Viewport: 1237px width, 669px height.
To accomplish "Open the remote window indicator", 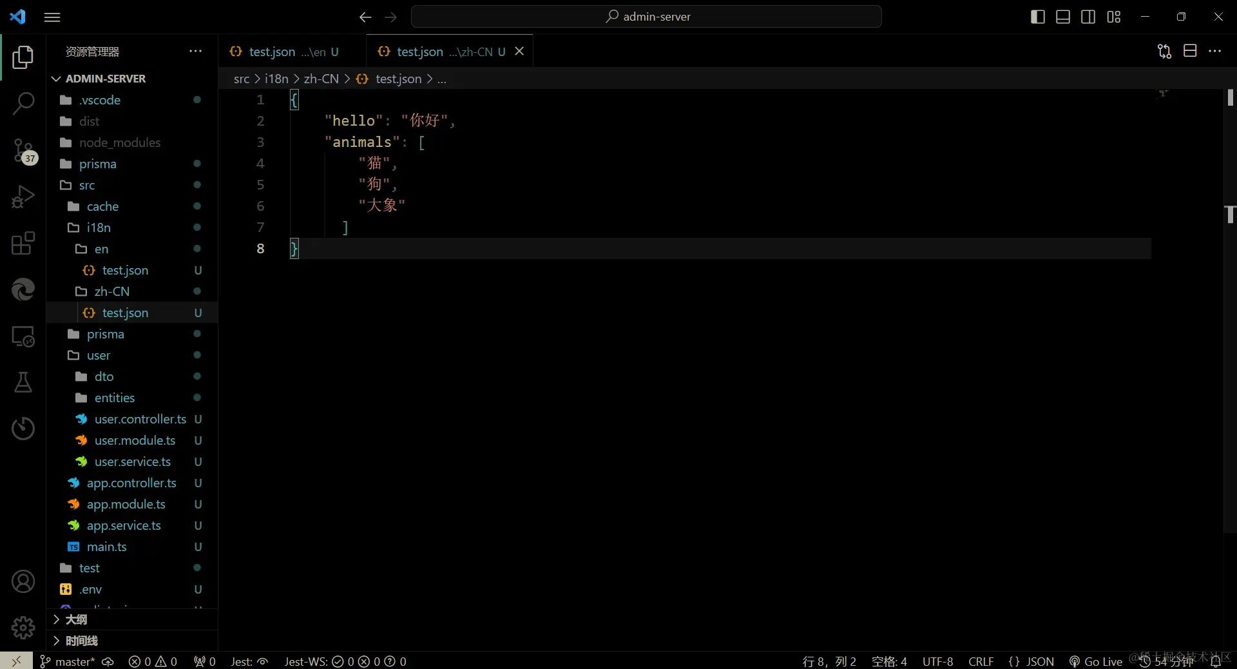I will tap(16, 661).
